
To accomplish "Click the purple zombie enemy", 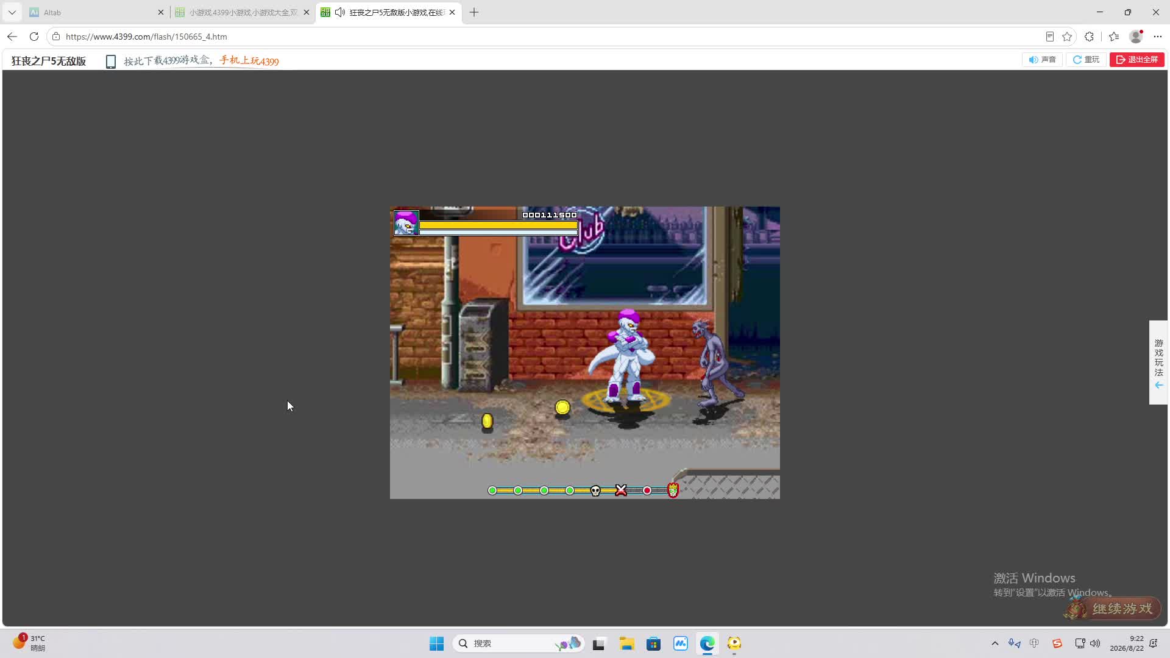I will pyautogui.click(x=717, y=364).
